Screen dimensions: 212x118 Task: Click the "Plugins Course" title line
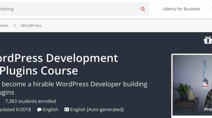pyautogui.click(x=39, y=71)
